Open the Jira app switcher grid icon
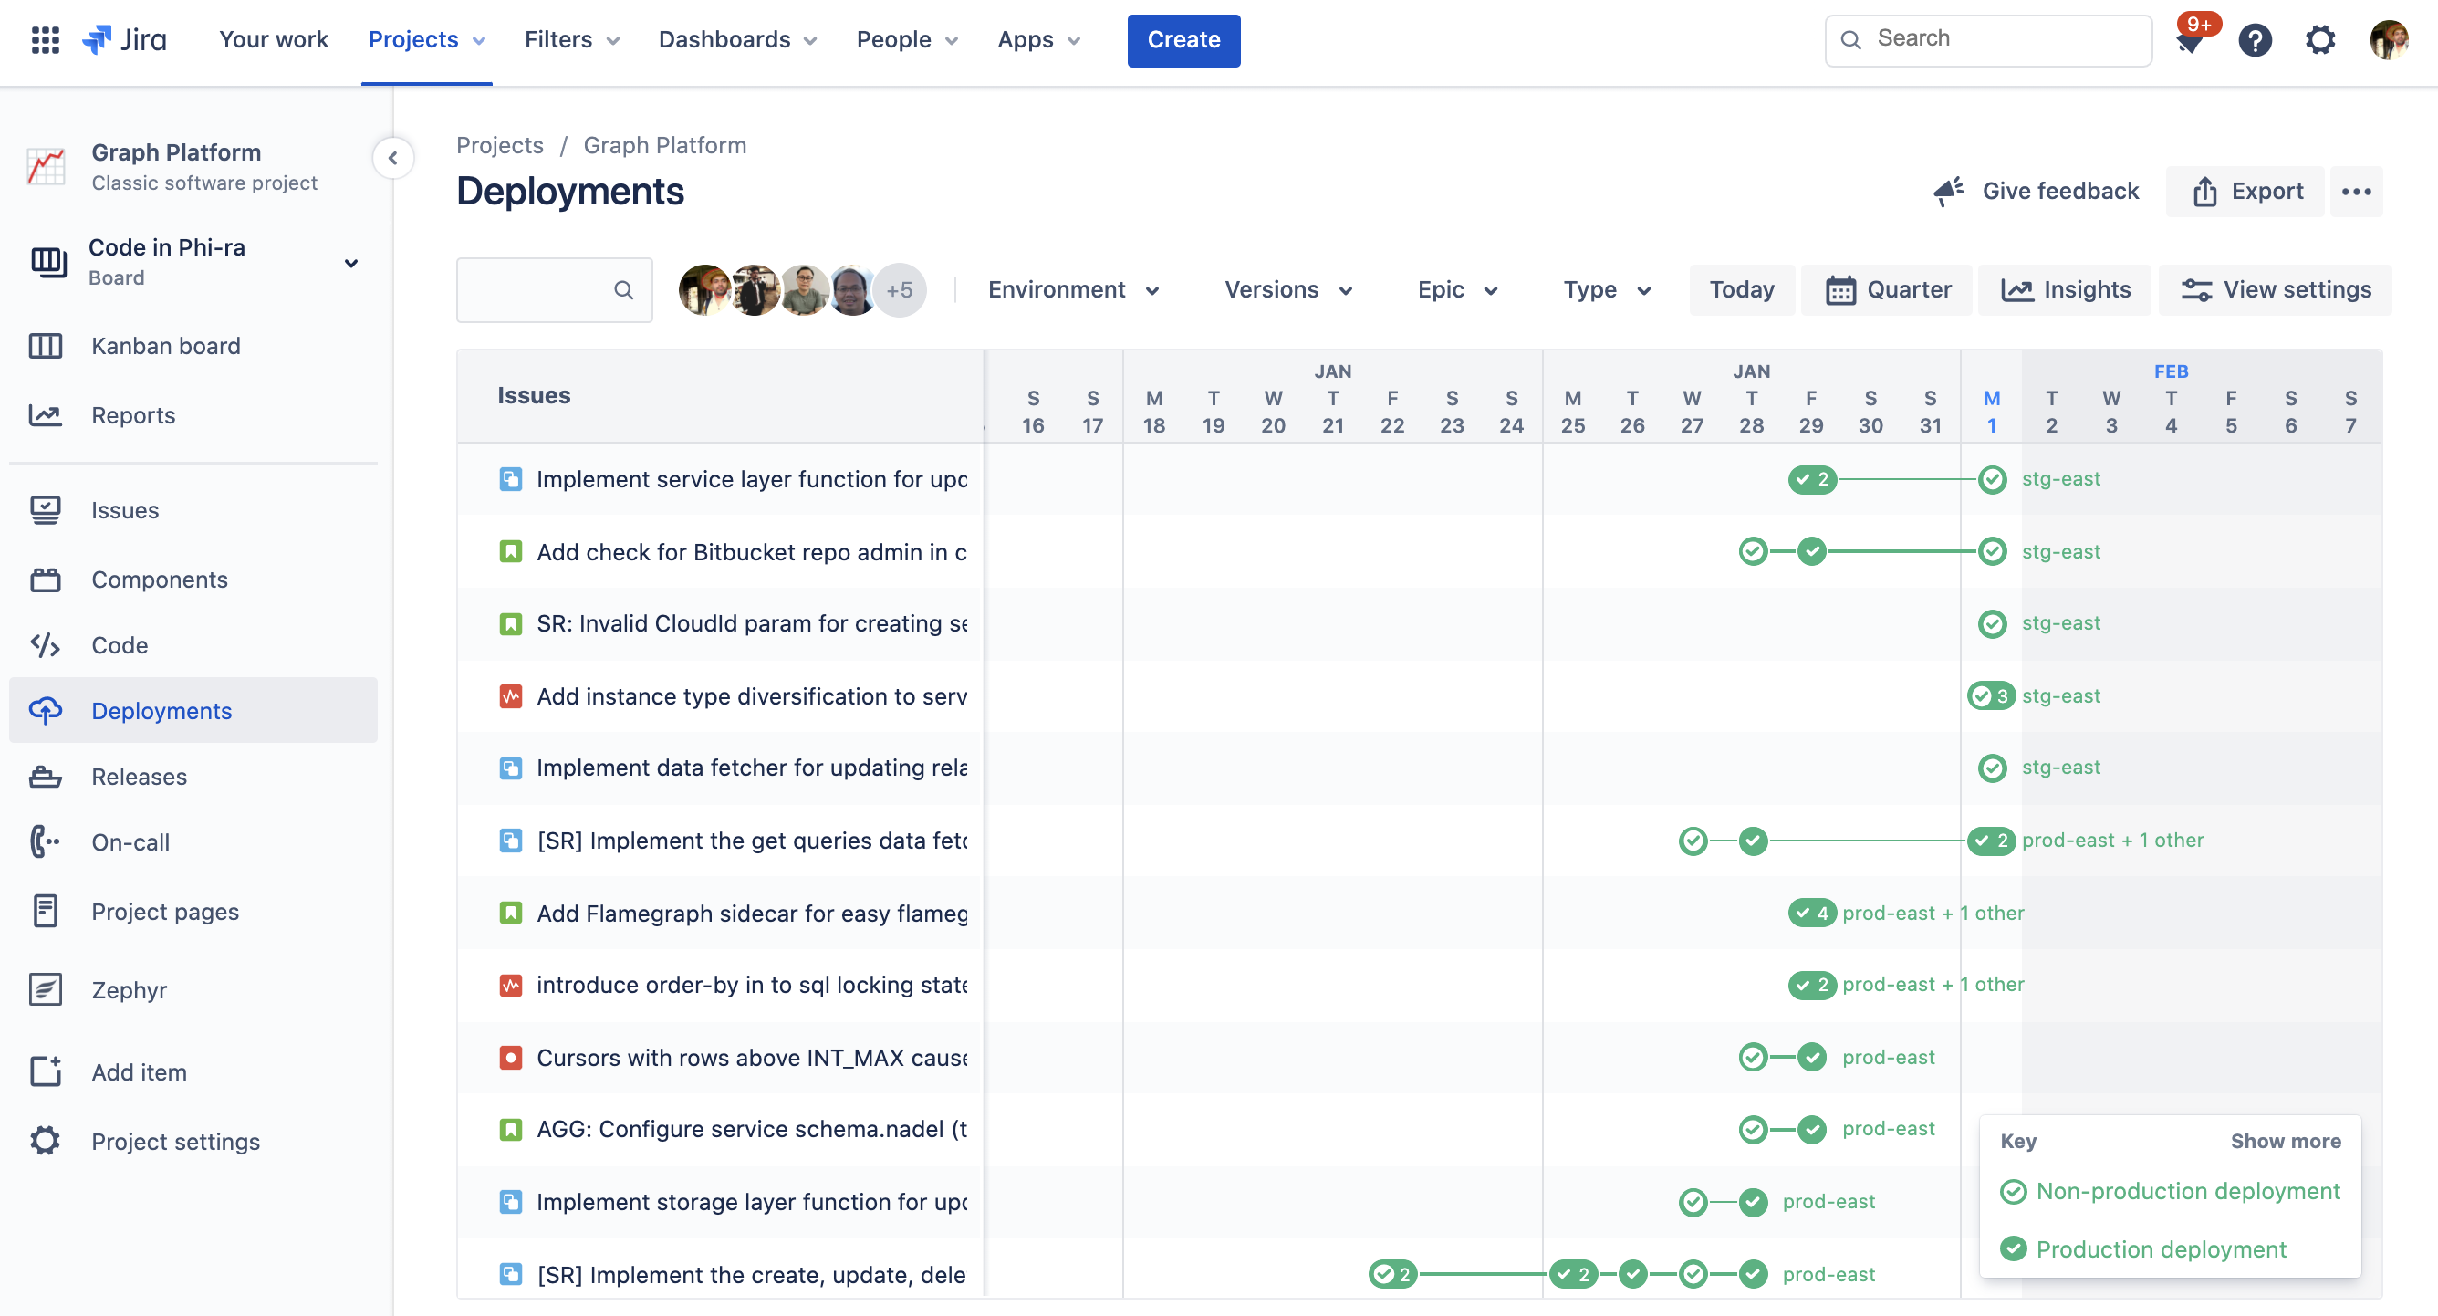This screenshot has height=1316, width=2438. pyautogui.click(x=45, y=40)
